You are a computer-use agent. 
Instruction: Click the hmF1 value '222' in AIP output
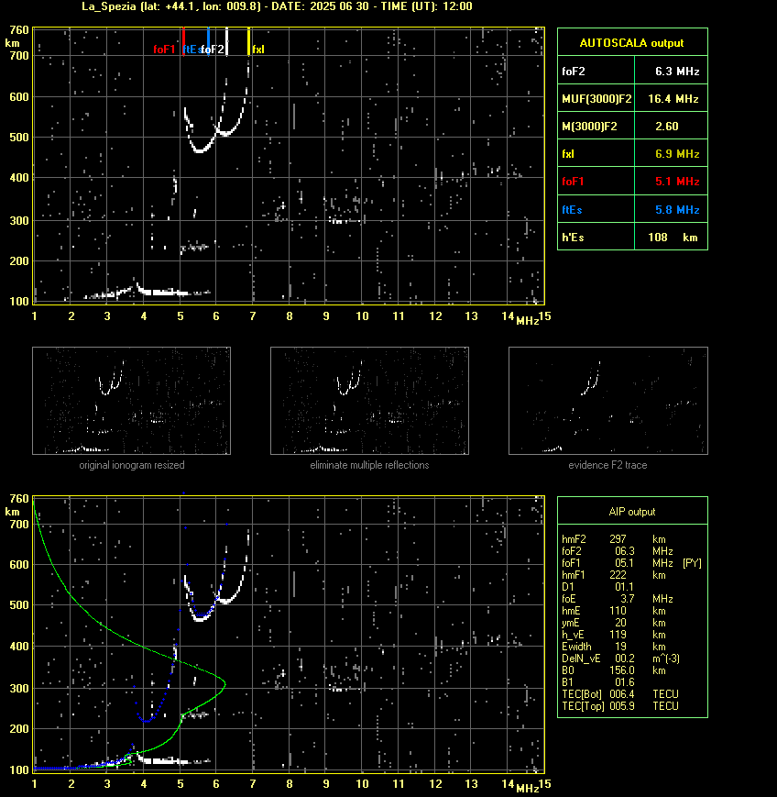click(x=618, y=575)
